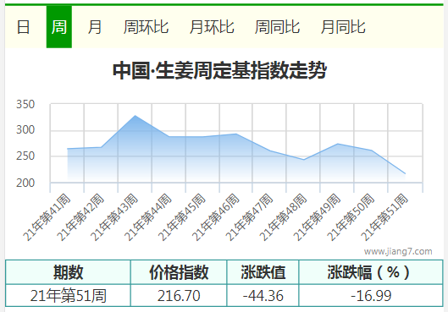Screen dimensions: 448x312
Task: Click the week 43 peak on chart line
Action: click(x=135, y=116)
